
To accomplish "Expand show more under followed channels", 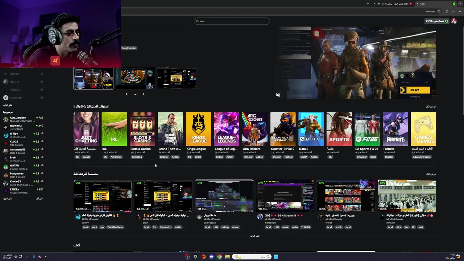I will coord(8,105).
